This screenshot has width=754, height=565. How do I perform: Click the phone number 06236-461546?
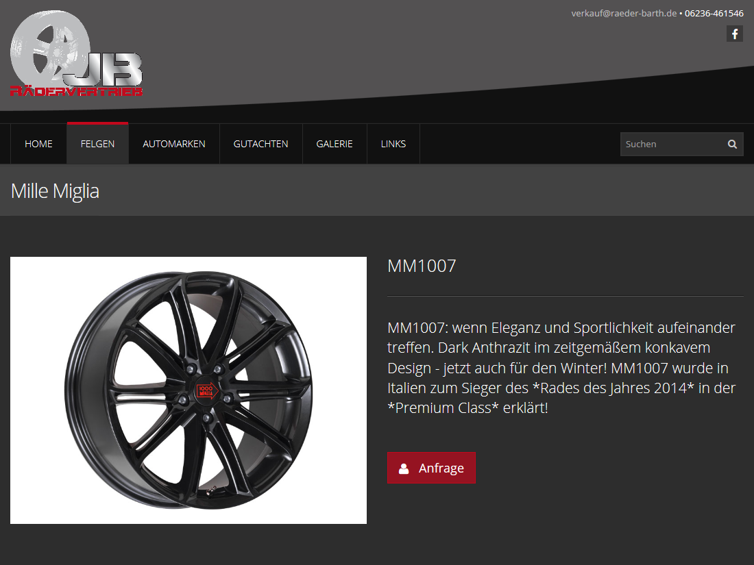714,14
